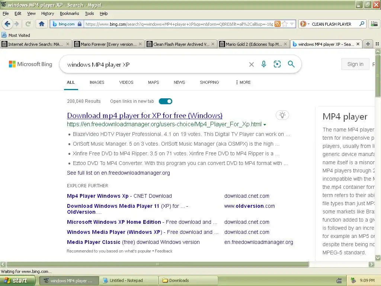Start voice search with microphone icon
The height and width of the screenshot is (286, 381).
pyautogui.click(x=264, y=64)
